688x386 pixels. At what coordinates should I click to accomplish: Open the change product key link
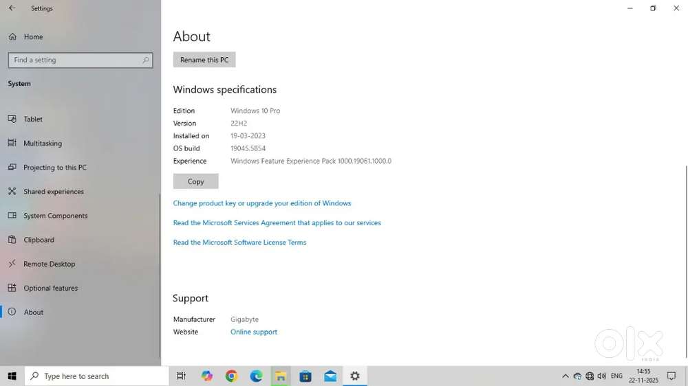point(262,203)
